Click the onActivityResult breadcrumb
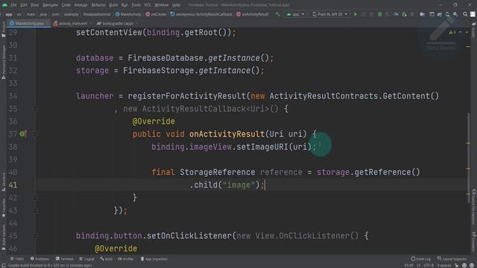The width and height of the screenshot is (477, 268). click(x=253, y=14)
